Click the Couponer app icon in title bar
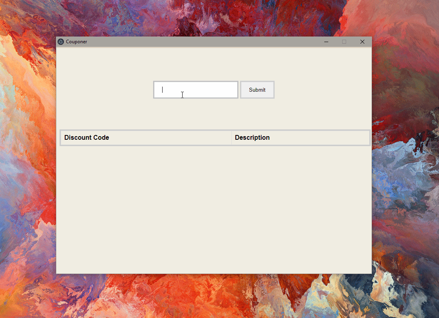The height and width of the screenshot is (318, 439). [61, 42]
